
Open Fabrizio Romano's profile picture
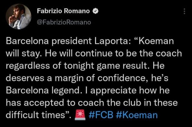(x=19, y=17)
